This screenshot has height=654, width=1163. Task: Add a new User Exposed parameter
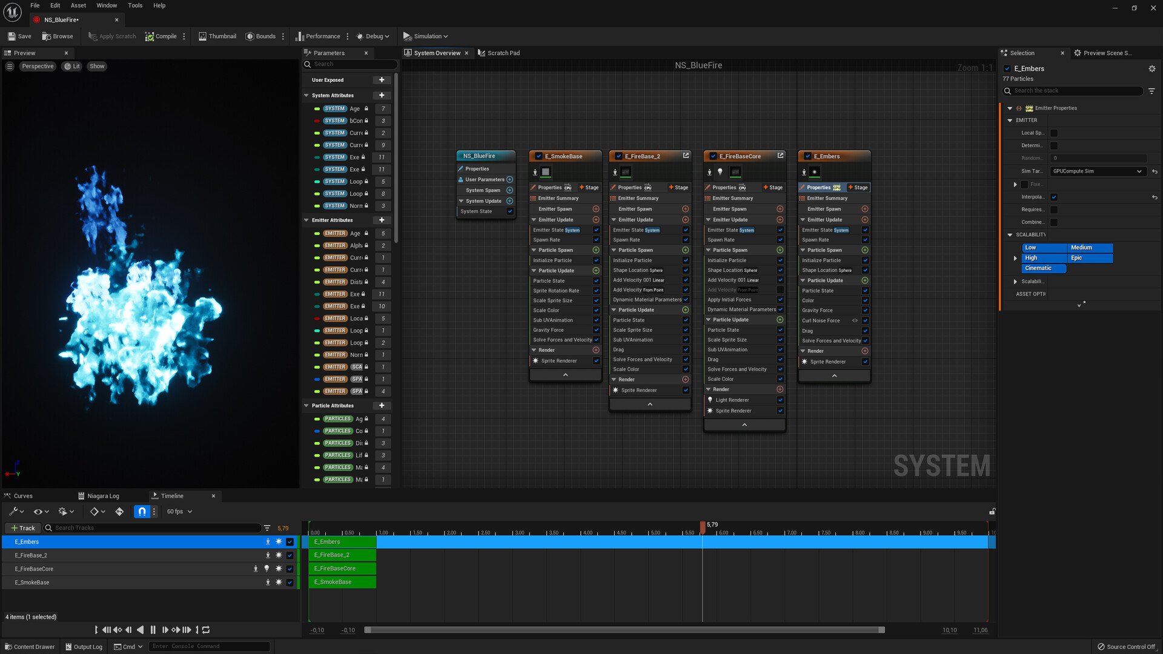point(382,80)
